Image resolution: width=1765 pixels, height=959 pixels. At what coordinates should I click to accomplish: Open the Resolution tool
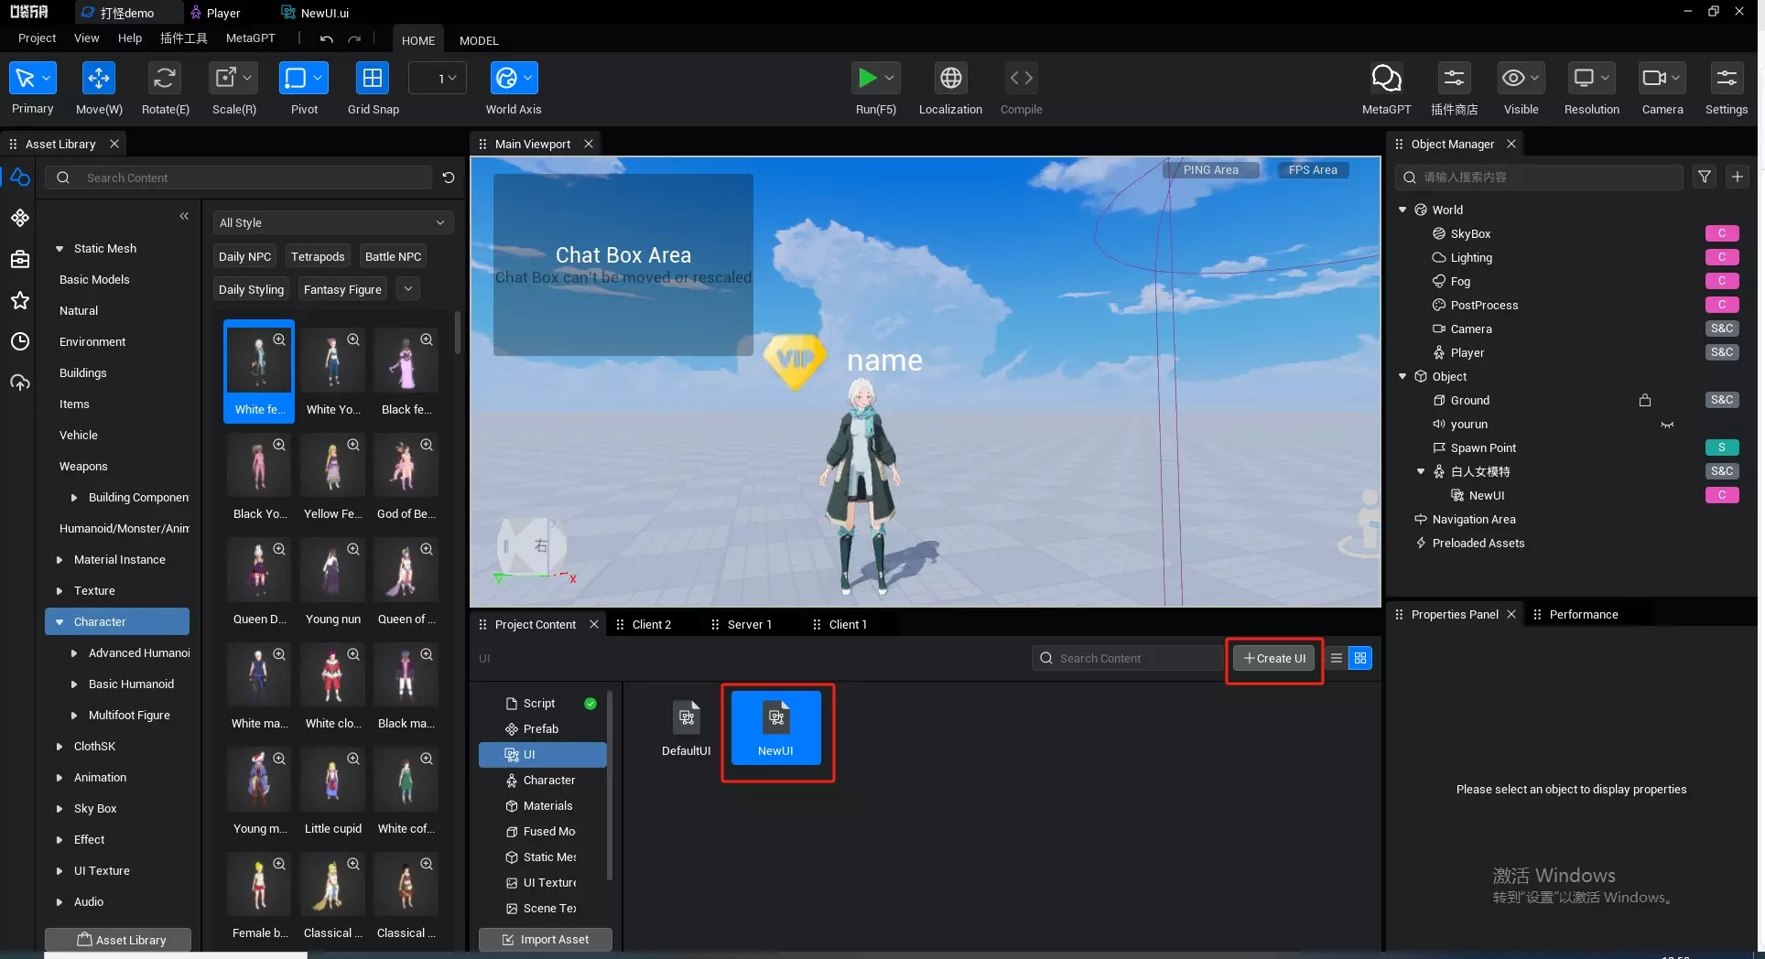(x=1583, y=79)
